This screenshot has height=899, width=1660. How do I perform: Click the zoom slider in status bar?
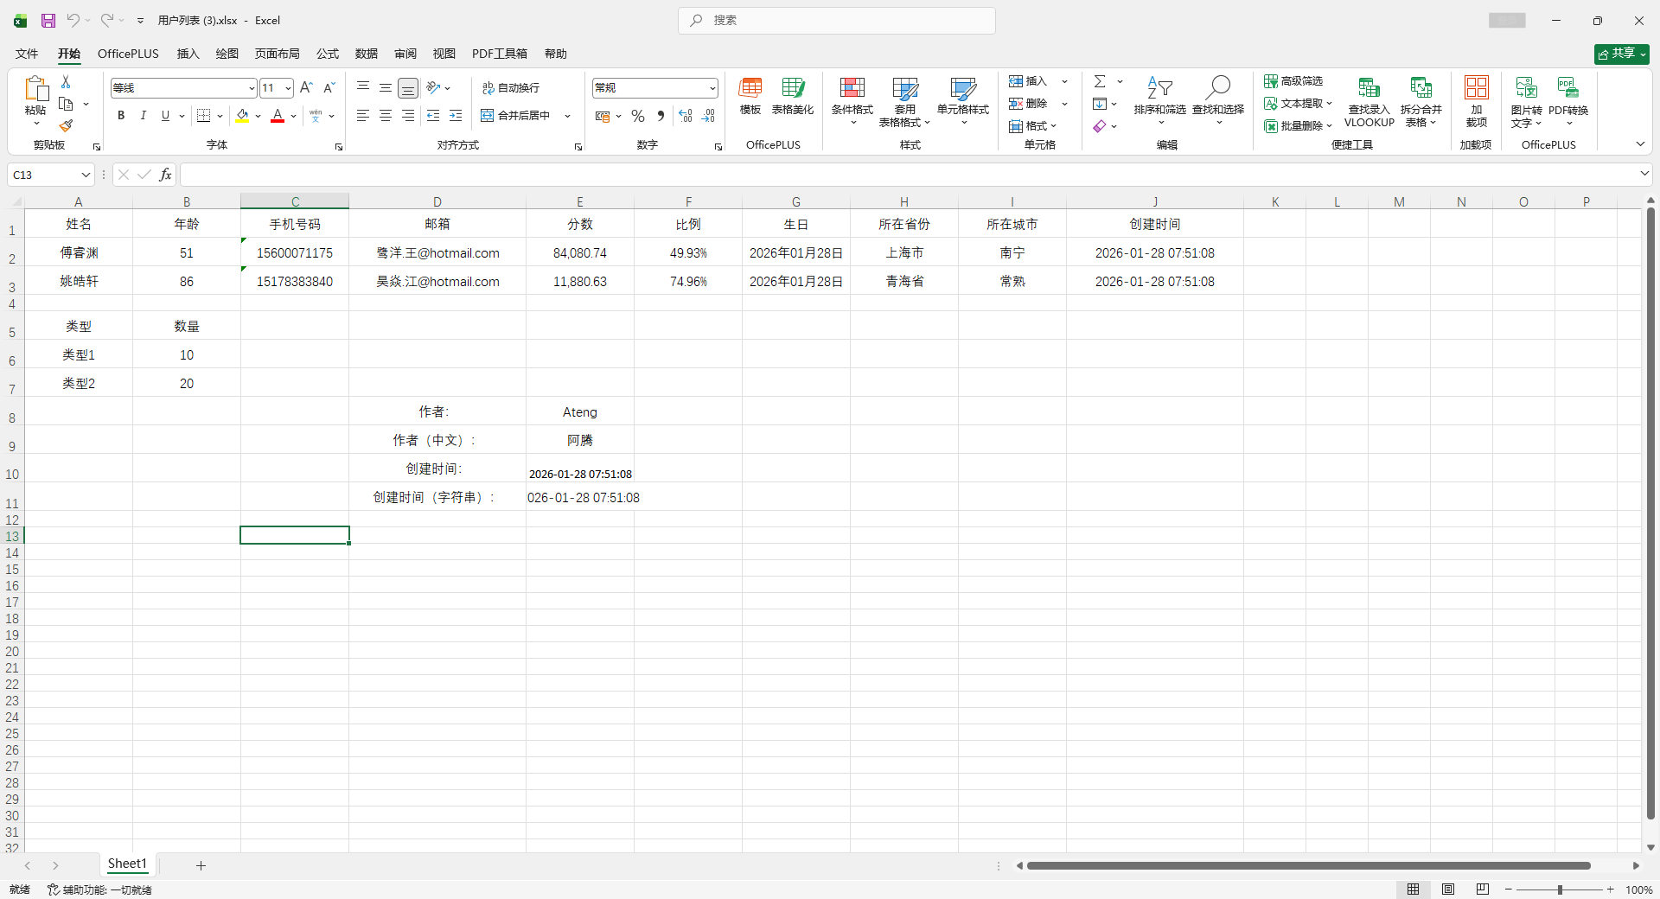tap(1560, 889)
